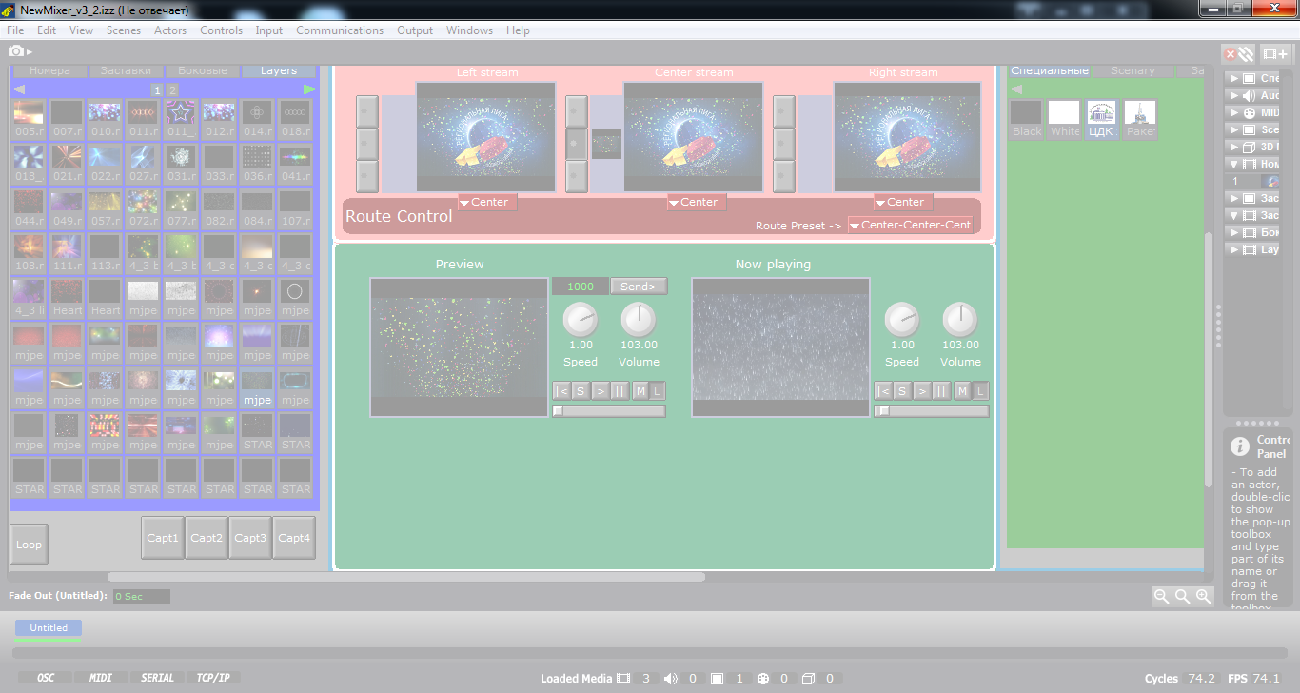Select the 014.r layer clip thumbnail
The height and width of the screenshot is (693, 1300).
click(257, 119)
